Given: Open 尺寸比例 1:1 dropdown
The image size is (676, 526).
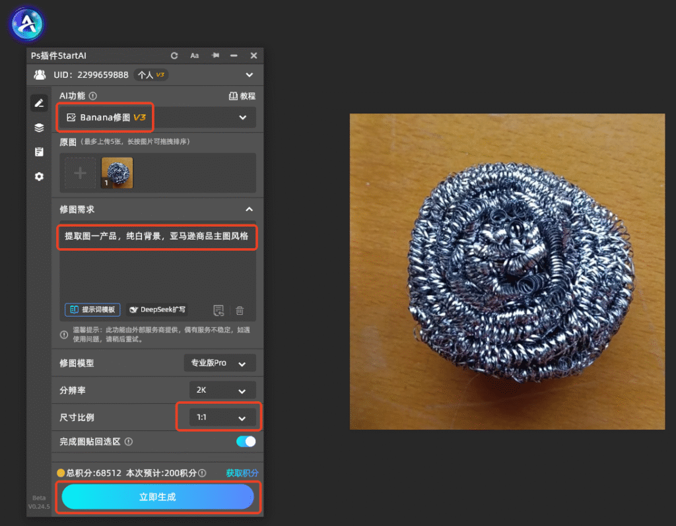Looking at the screenshot, I should [x=222, y=417].
